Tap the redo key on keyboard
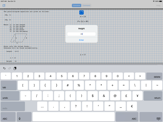 point(13,106)
